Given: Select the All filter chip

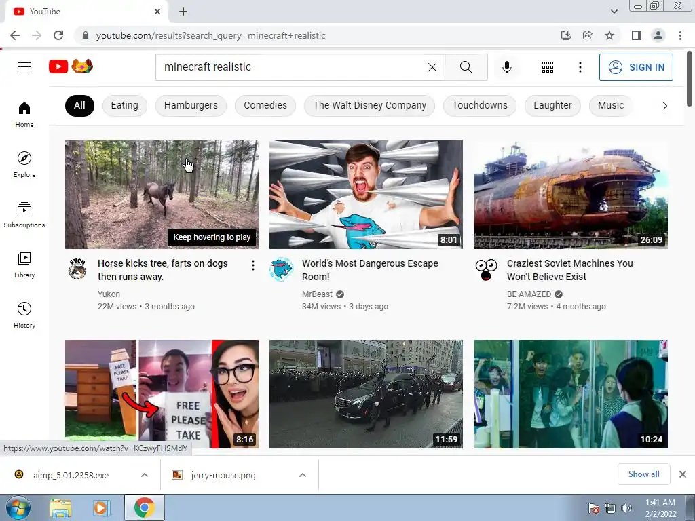Looking at the screenshot, I should 79,105.
